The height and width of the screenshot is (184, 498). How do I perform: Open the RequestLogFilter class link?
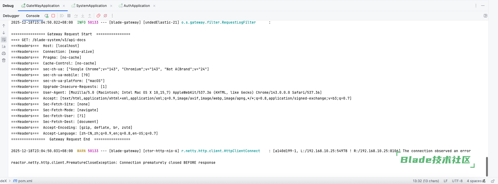pyautogui.click(x=218, y=23)
